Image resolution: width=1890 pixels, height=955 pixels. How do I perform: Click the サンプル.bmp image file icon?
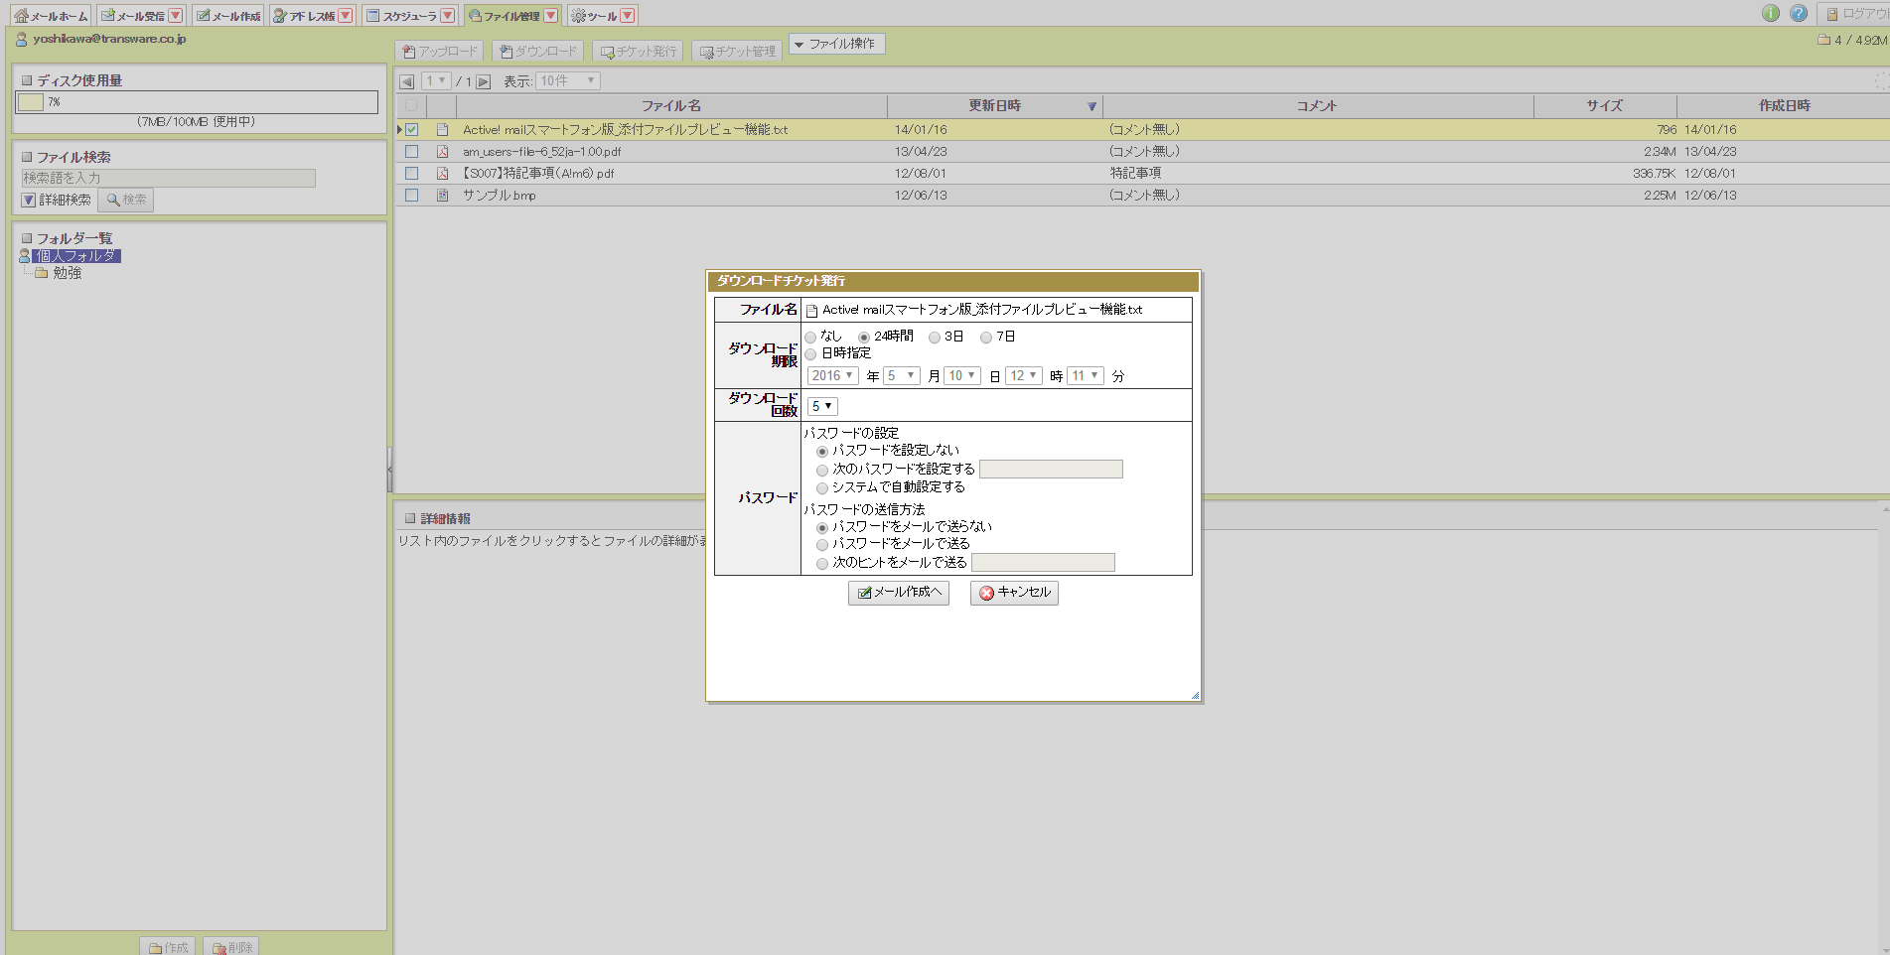(x=443, y=196)
